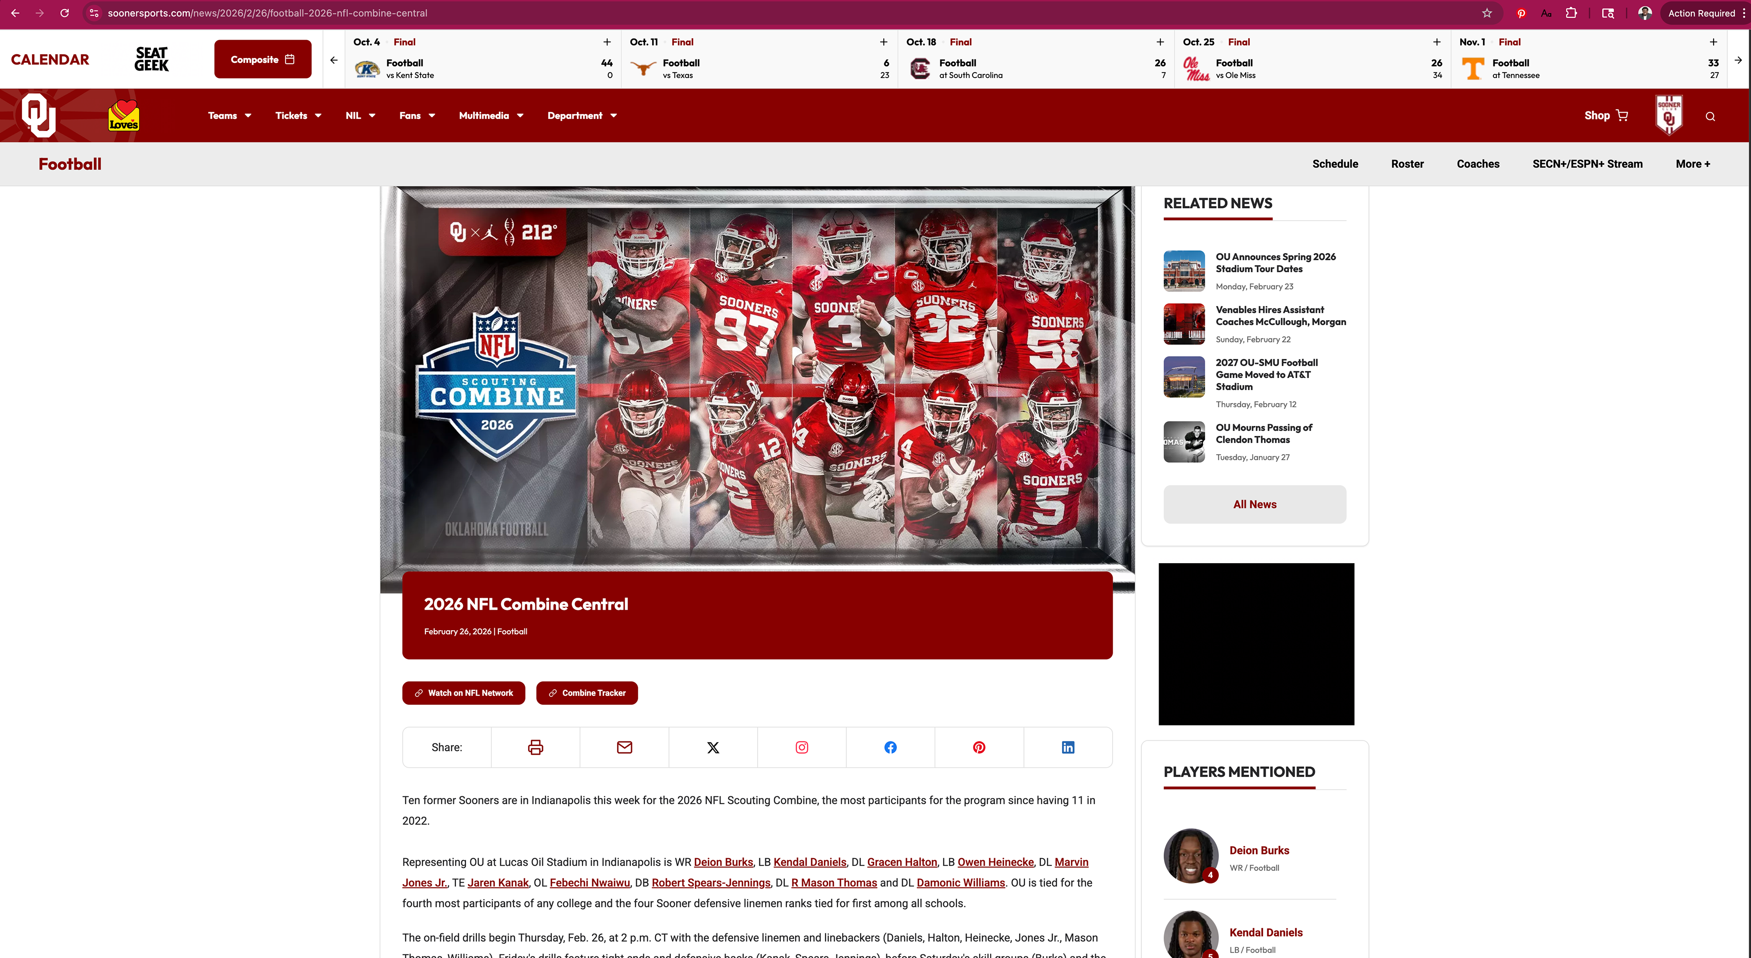This screenshot has height=958, width=1751.
Task: Share the article on X
Action: pos(713,747)
